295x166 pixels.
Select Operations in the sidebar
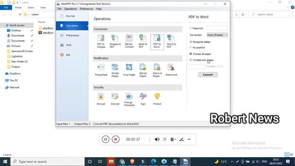pyautogui.click(x=72, y=26)
